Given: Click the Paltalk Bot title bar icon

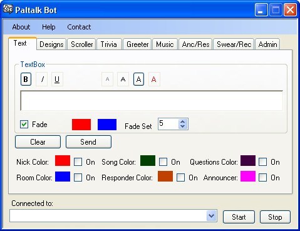Looking at the screenshot, I should 8,9.
